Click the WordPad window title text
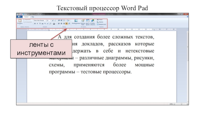205x115 pixels. 36,14
